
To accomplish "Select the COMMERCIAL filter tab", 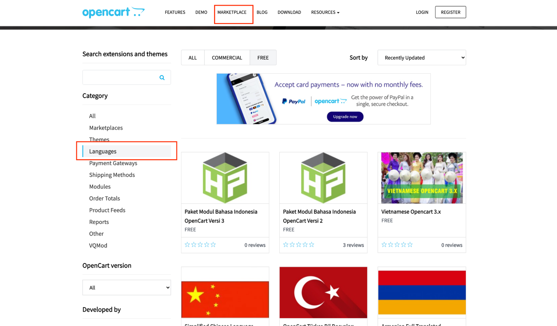I will tap(227, 58).
